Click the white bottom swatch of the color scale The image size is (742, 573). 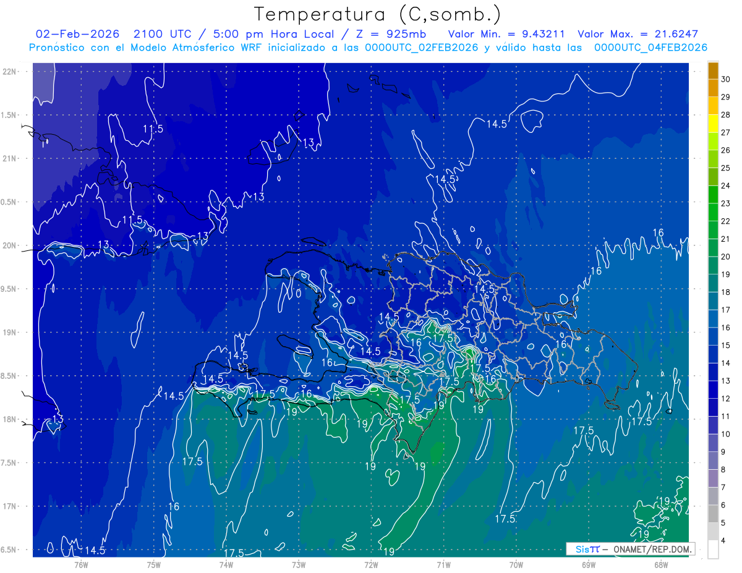pyautogui.click(x=713, y=549)
